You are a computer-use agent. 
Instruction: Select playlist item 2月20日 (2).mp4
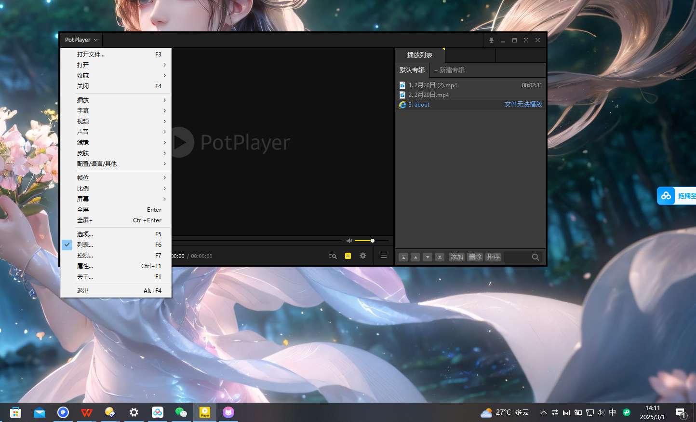pos(470,85)
